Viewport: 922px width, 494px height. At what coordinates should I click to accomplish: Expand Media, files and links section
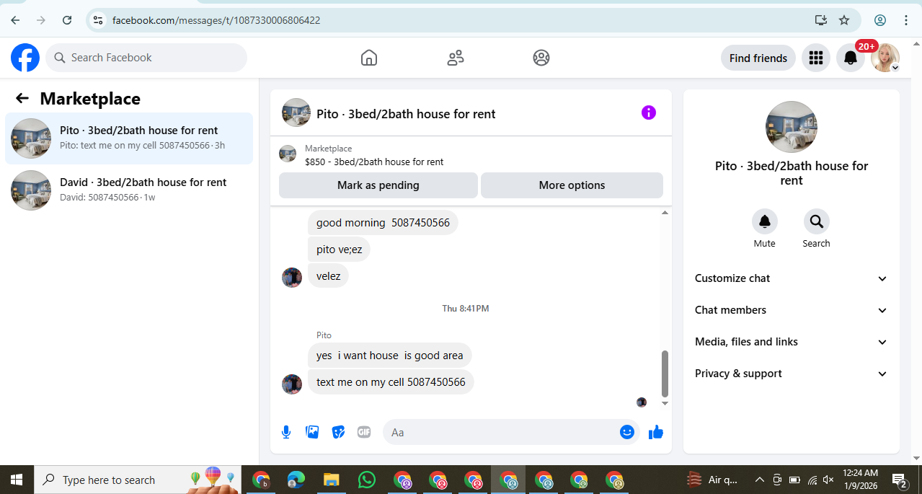[792, 342]
